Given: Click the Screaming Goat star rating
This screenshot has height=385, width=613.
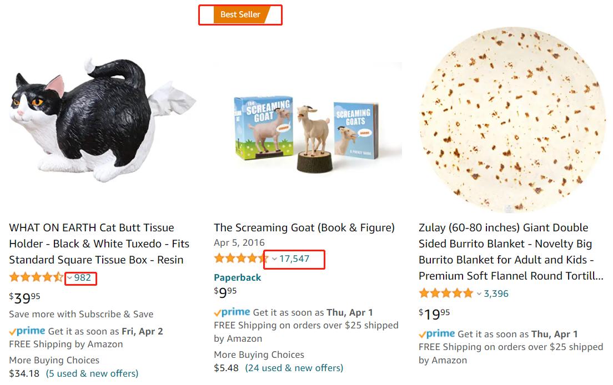Looking at the screenshot, I should (241, 259).
